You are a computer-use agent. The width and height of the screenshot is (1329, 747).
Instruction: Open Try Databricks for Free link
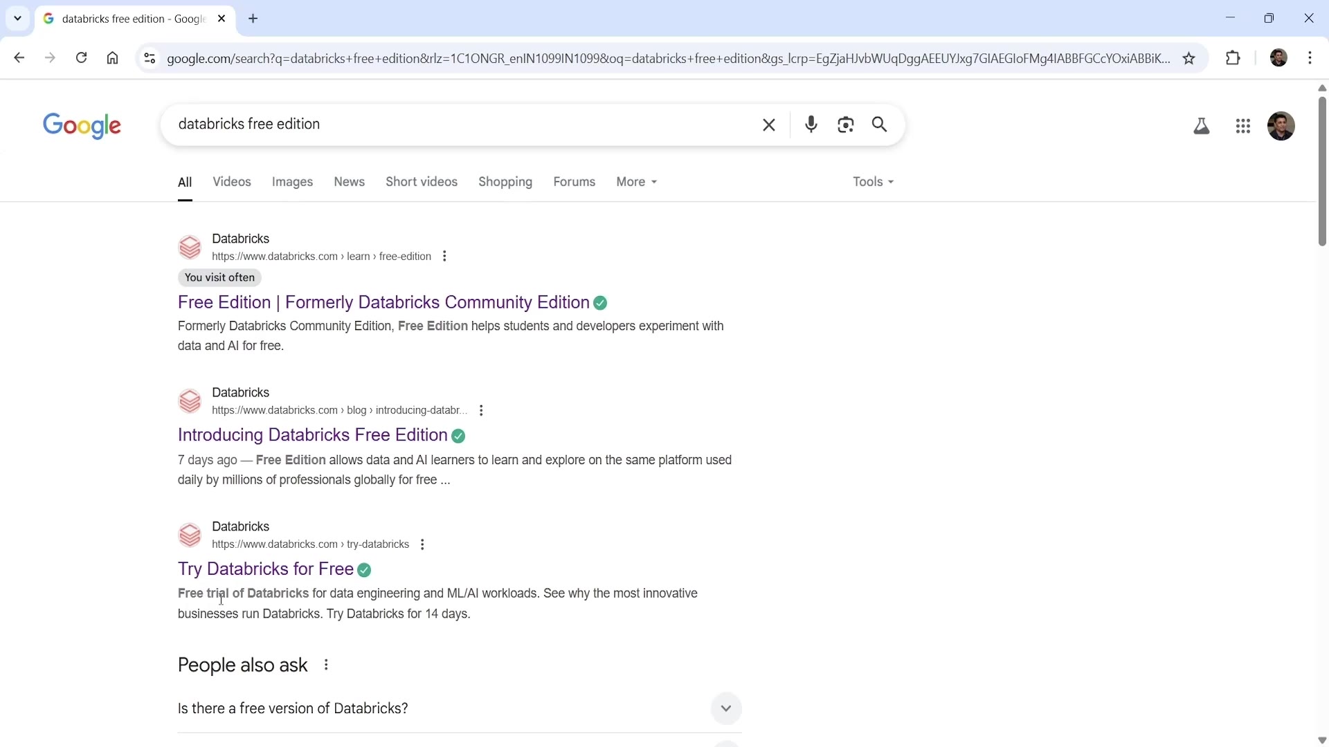(x=266, y=571)
